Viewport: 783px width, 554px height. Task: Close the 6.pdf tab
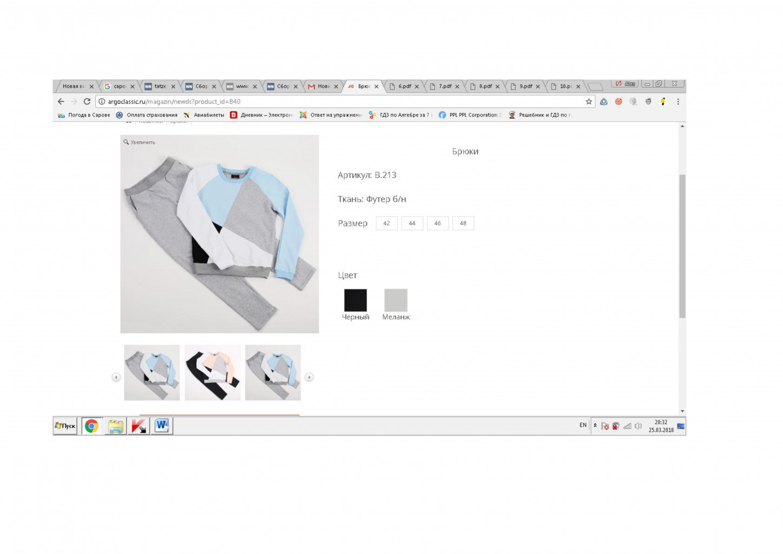[417, 87]
